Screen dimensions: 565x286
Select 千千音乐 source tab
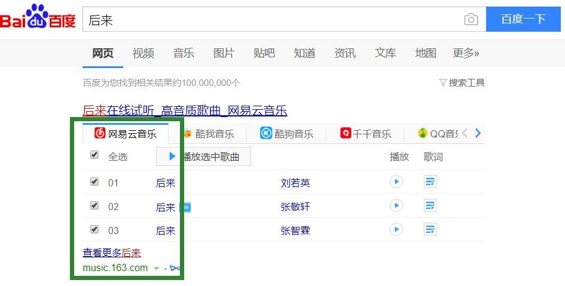[365, 134]
